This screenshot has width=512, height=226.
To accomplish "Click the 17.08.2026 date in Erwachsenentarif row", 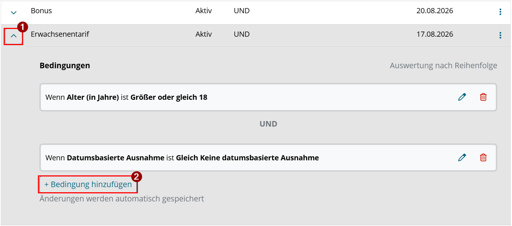I will pos(435,34).
